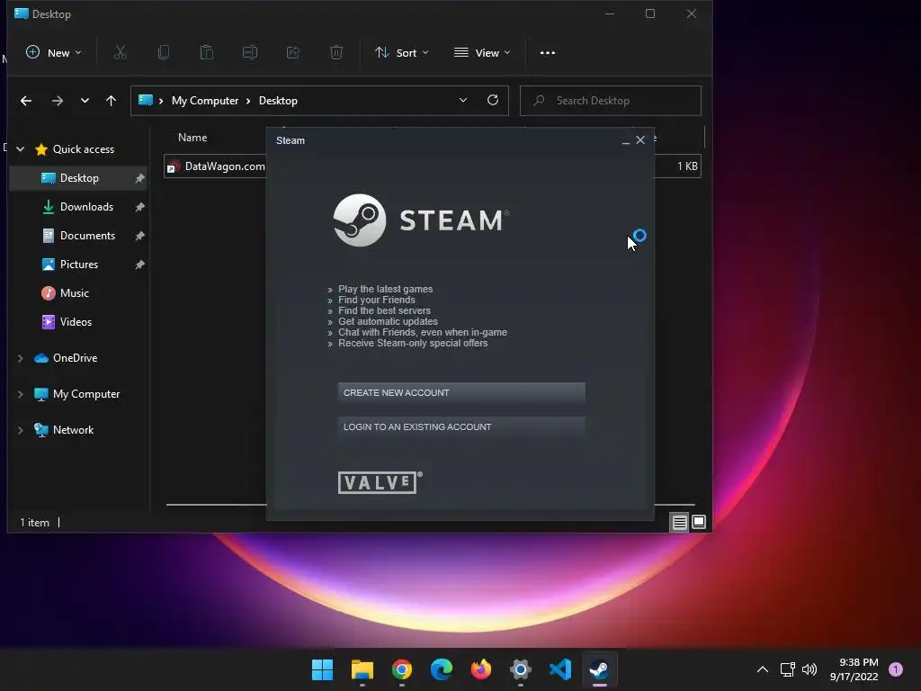Click the Cut scissors icon in toolbar

click(120, 53)
